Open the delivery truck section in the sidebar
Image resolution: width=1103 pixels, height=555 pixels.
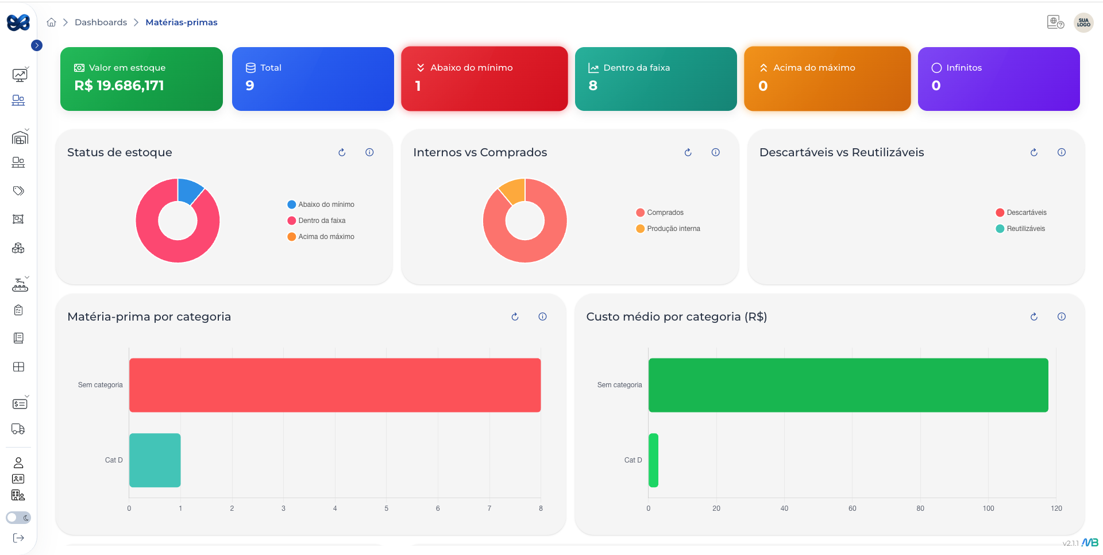[x=18, y=429]
